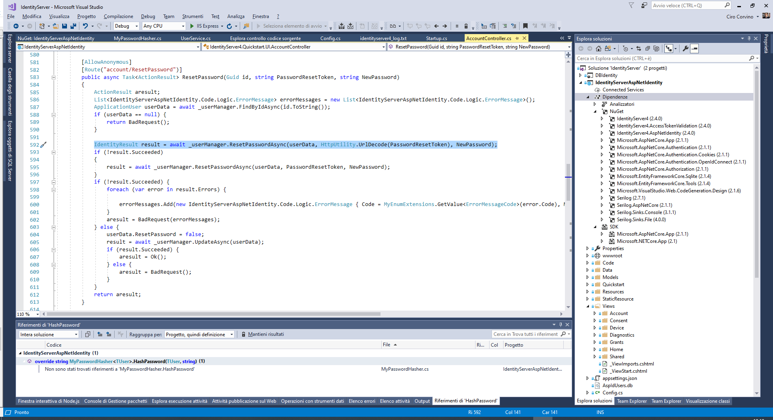Click the Save All icon in the toolbar
Image resolution: width=773 pixels, height=420 pixels.
pos(73,26)
